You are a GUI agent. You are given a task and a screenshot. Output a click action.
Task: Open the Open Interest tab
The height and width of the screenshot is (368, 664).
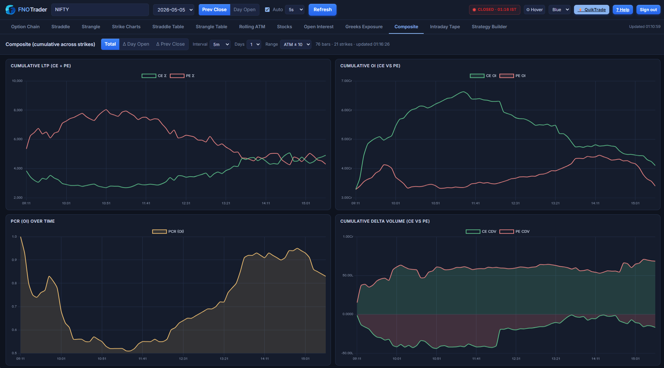[x=319, y=27]
